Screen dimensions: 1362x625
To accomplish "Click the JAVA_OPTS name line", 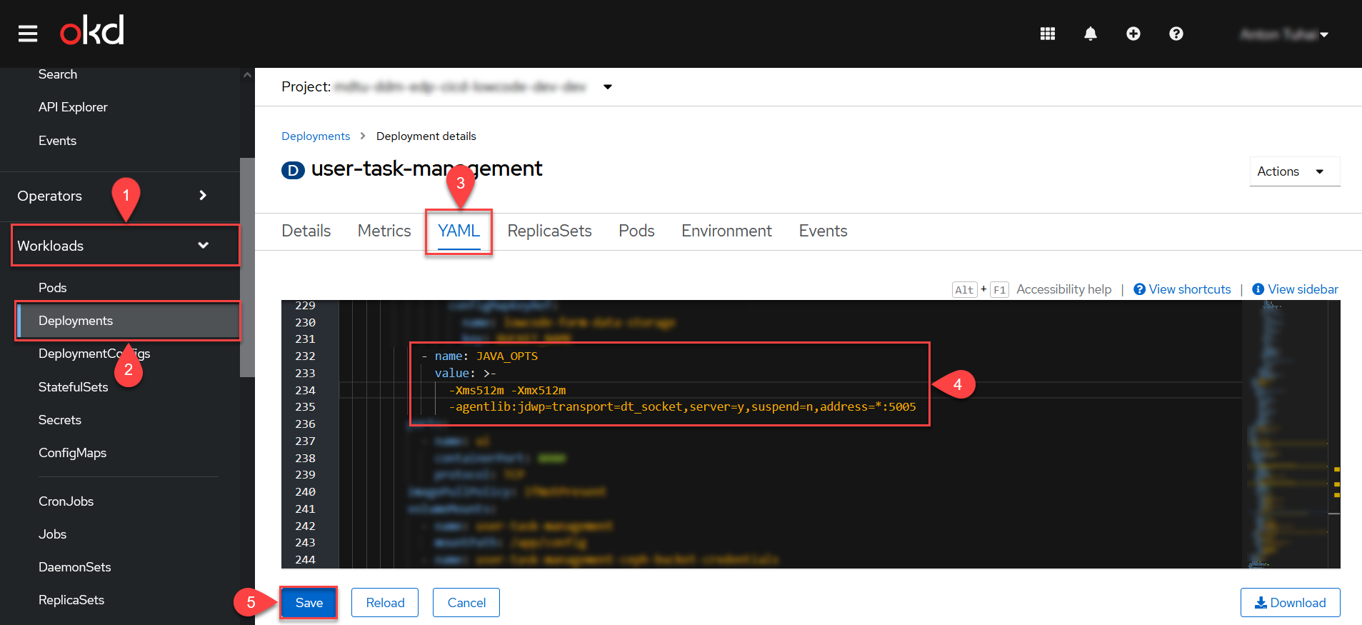I will point(479,356).
